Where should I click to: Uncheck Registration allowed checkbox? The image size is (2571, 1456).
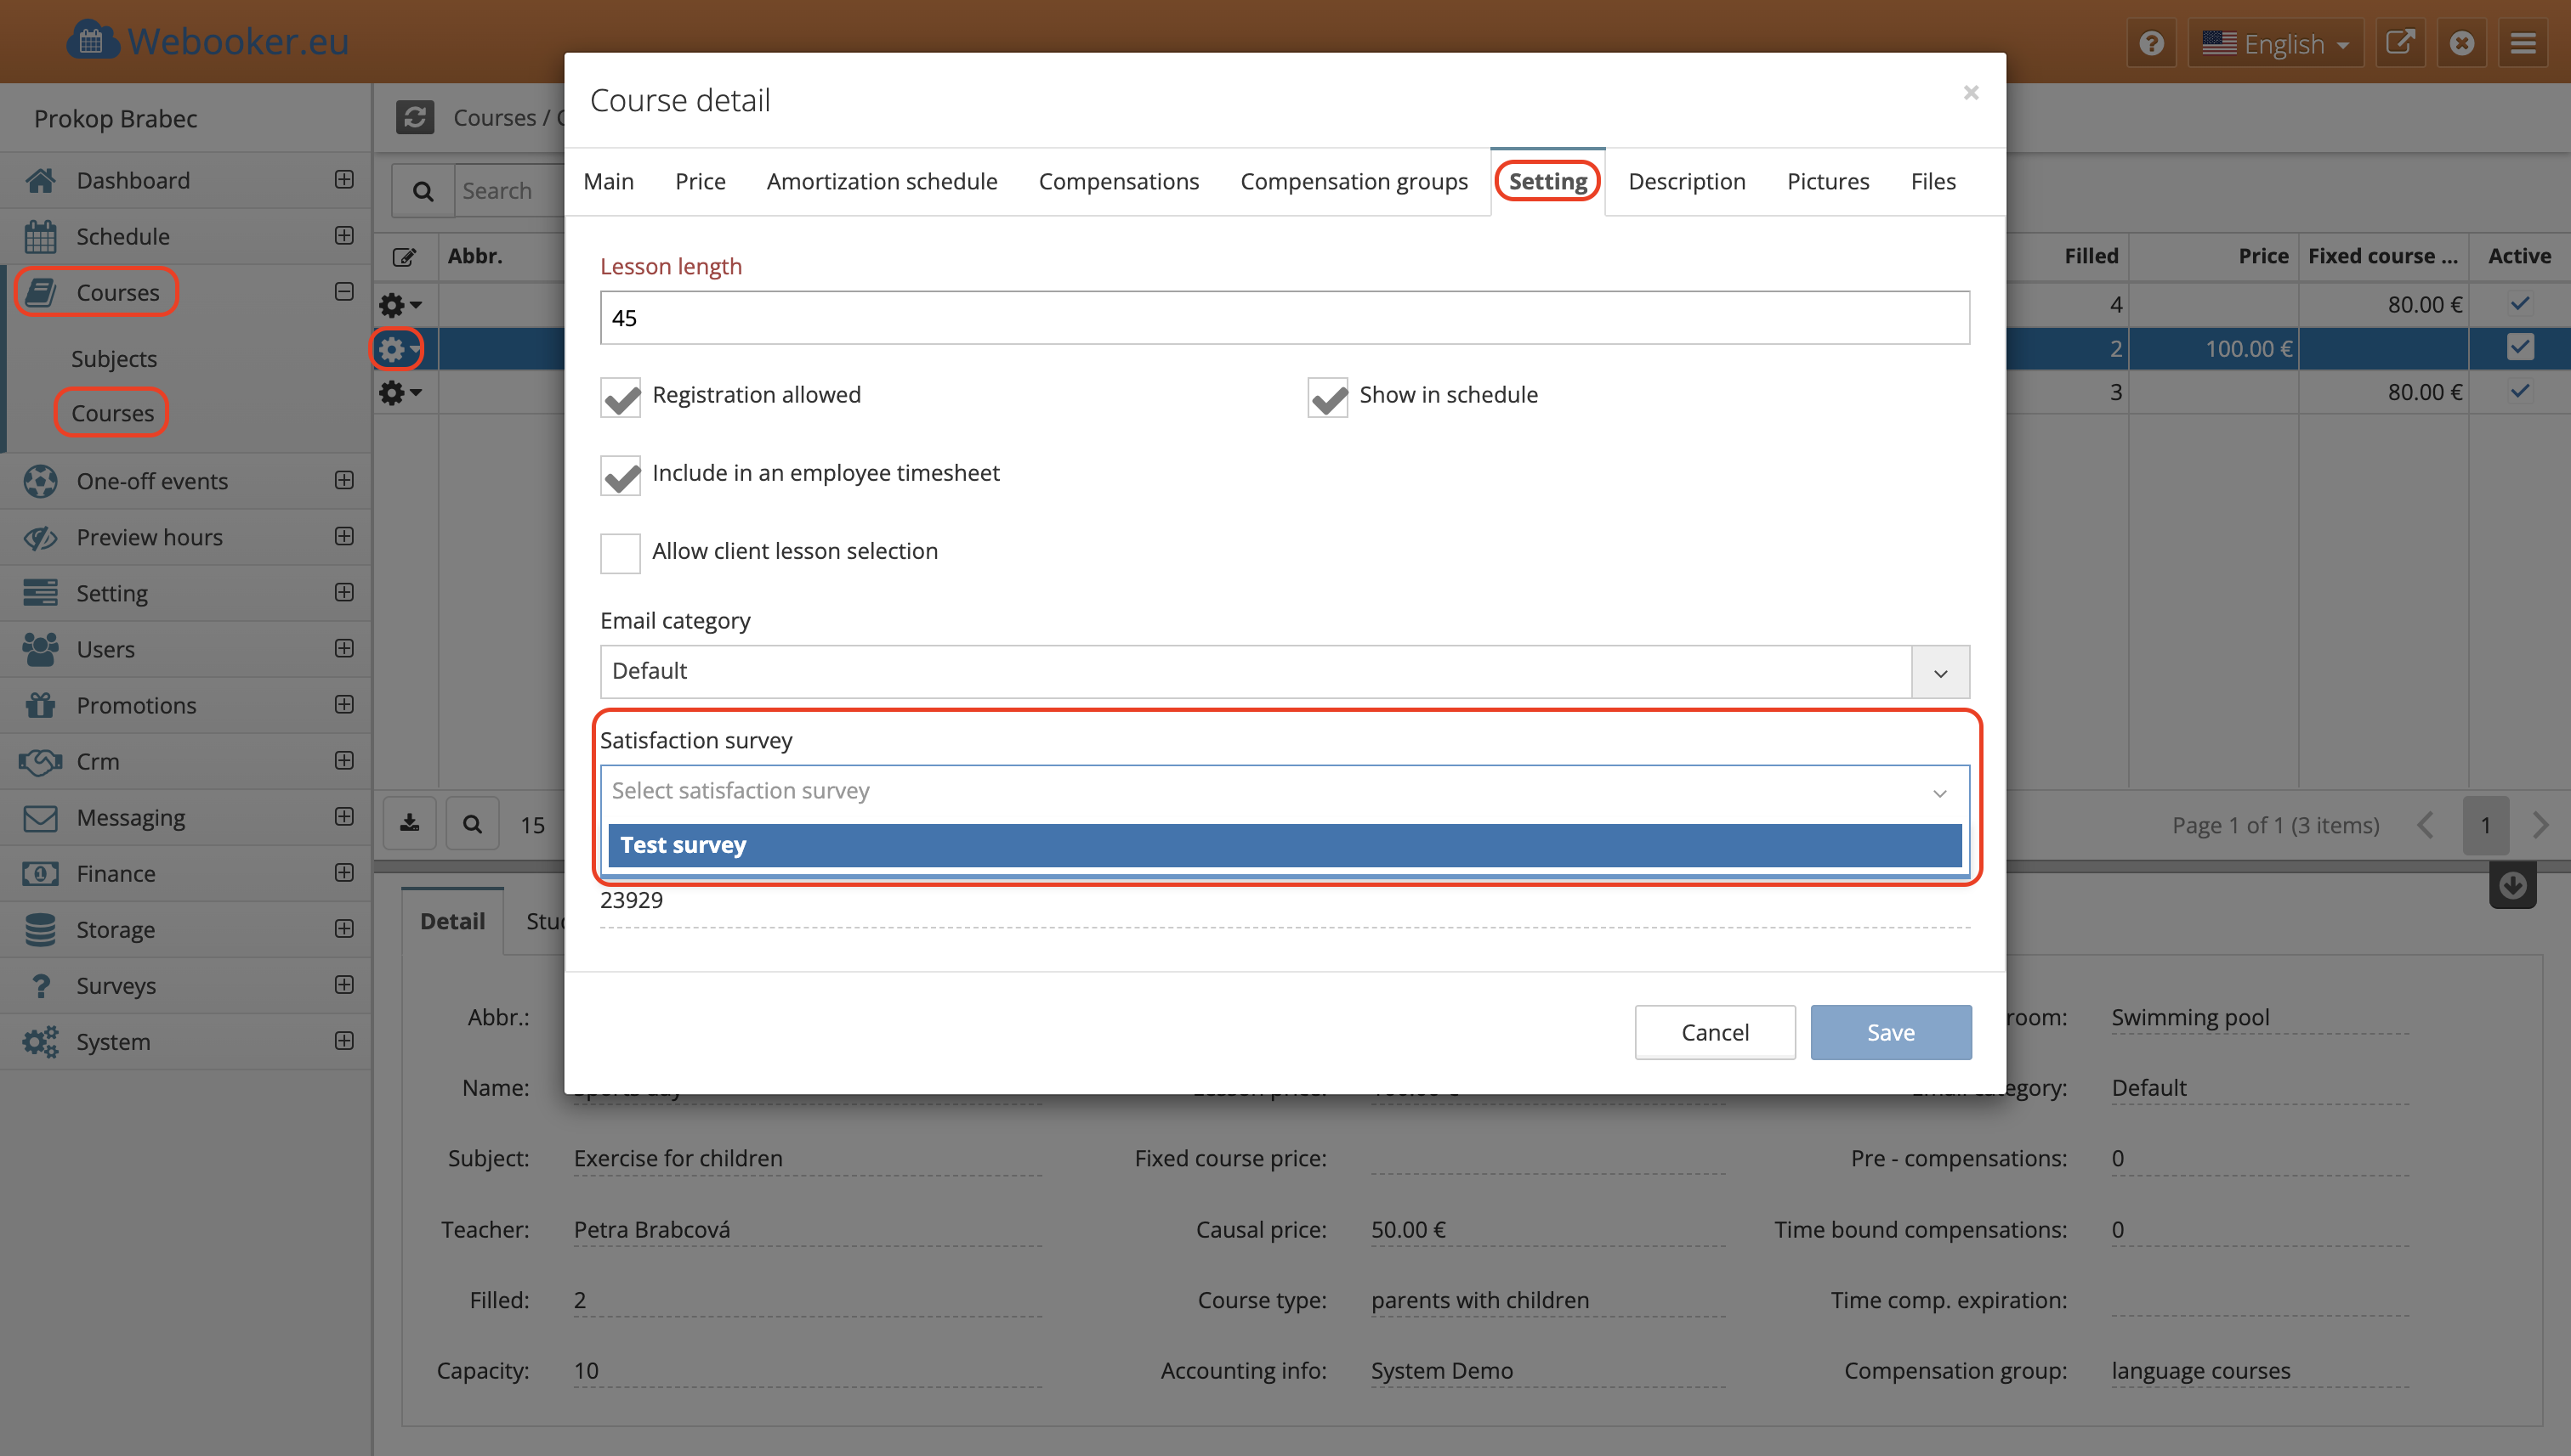point(621,397)
